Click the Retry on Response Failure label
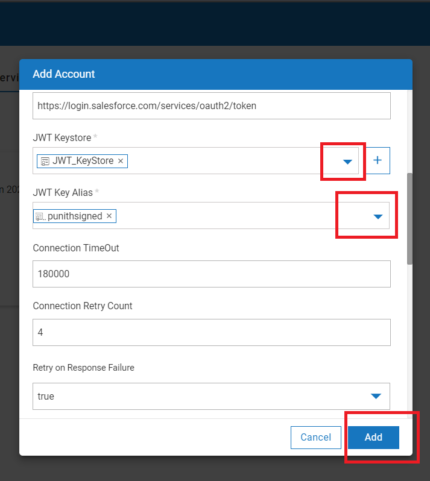Screen dimensions: 430x481 (x=84, y=368)
